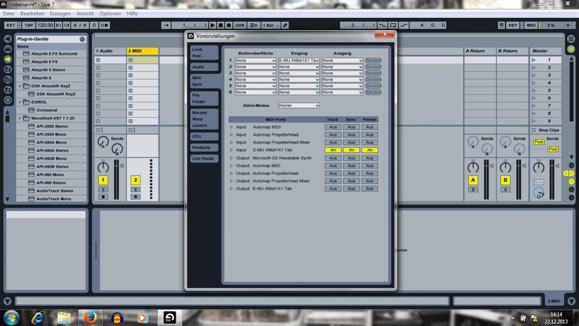
Task: Open Windows Explorer from the taskbar
Action: 64,317
